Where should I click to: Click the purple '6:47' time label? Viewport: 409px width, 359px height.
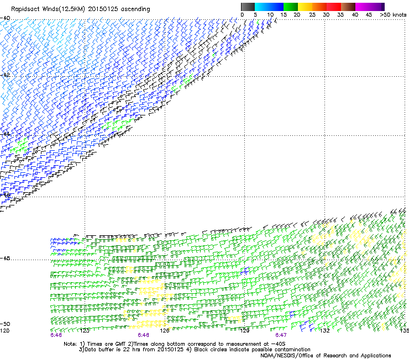coord(281,335)
